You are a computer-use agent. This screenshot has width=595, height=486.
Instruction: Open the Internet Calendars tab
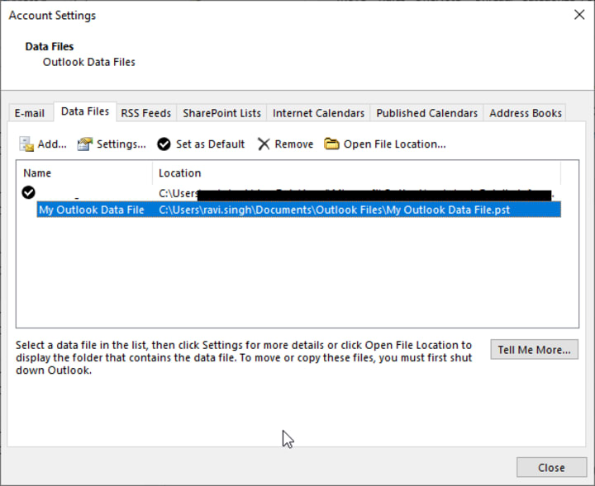click(318, 113)
